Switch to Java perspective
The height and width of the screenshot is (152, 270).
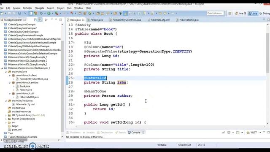(253, 13)
